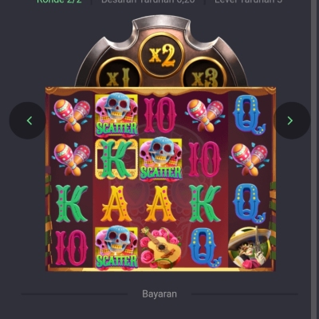Screen dimensions: 319x319
Task: Click the left yellow A symbol
Action: click(x=116, y=203)
